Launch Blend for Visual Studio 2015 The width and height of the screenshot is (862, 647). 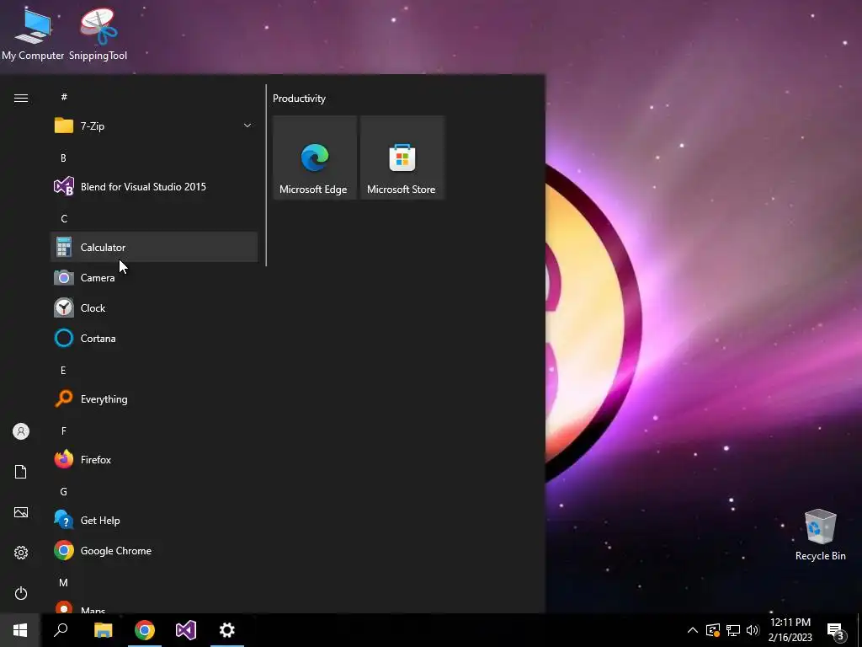coord(154,186)
